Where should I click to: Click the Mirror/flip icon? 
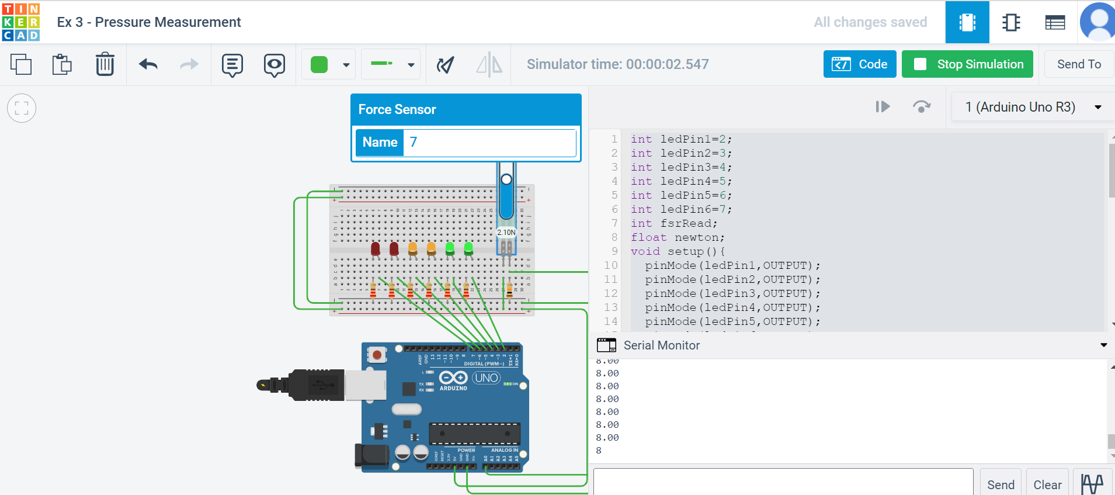[x=489, y=64]
